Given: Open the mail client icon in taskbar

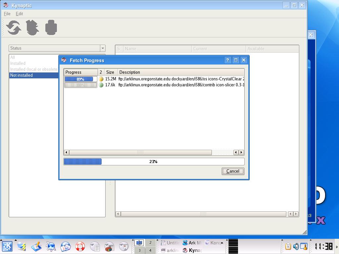Looking at the screenshot, I should 65,246.
